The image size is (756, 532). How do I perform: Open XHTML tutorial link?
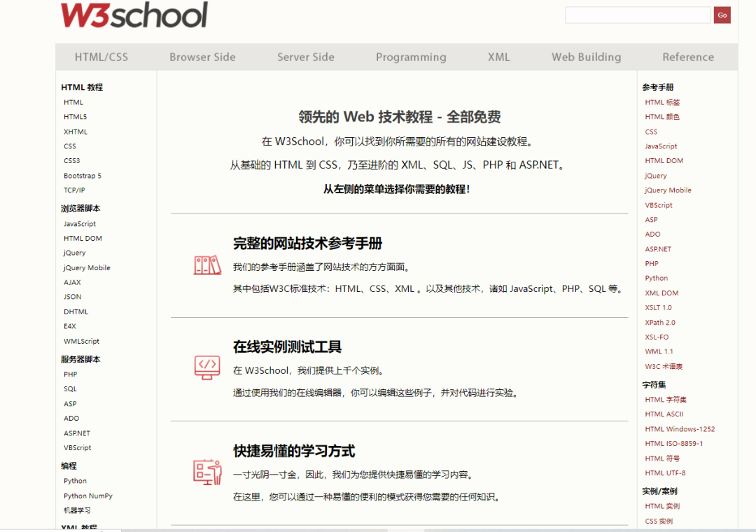76,132
